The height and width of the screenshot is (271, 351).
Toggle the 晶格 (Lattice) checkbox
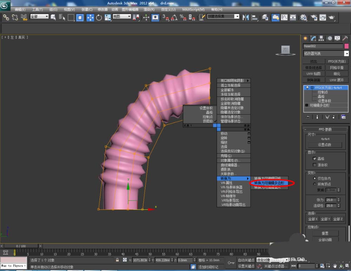click(314, 159)
